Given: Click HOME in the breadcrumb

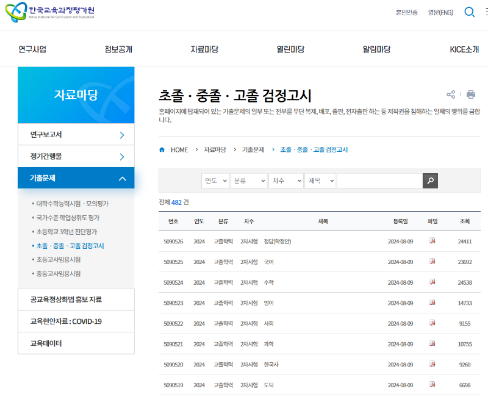Looking at the screenshot, I should [x=179, y=150].
